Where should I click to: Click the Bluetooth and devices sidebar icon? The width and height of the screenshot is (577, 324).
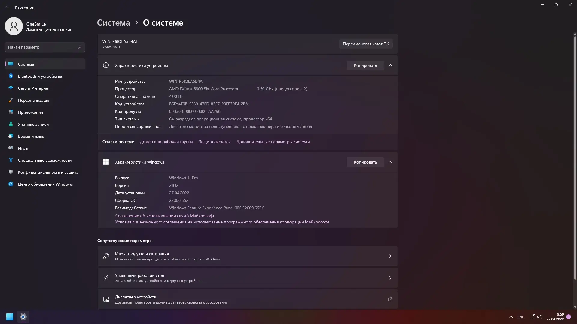11,76
